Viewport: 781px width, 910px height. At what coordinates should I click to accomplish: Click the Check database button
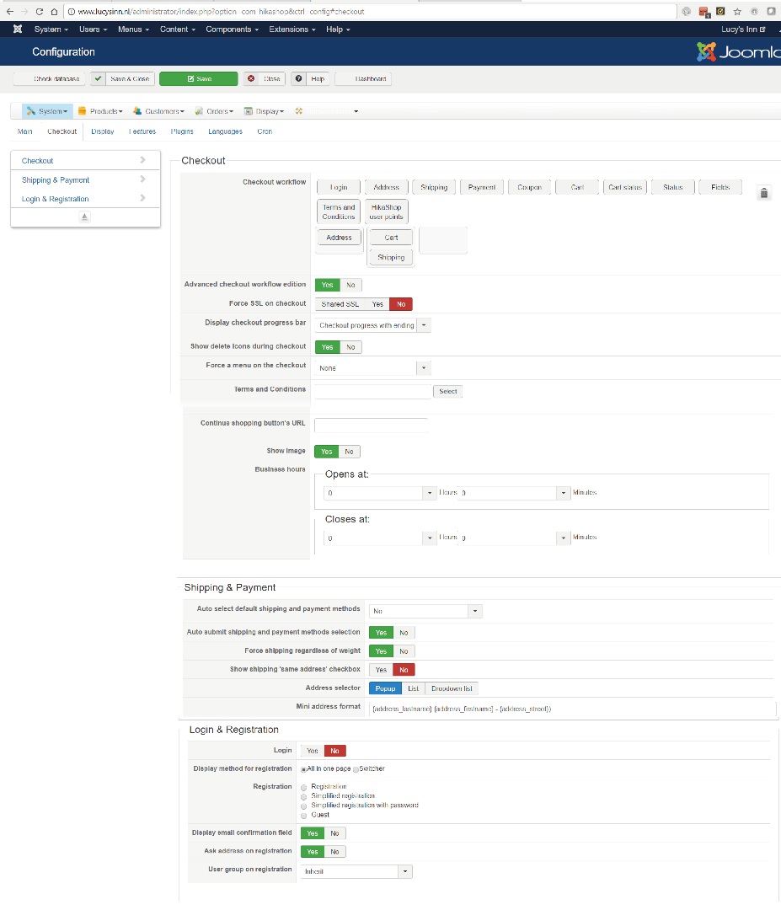coord(50,78)
